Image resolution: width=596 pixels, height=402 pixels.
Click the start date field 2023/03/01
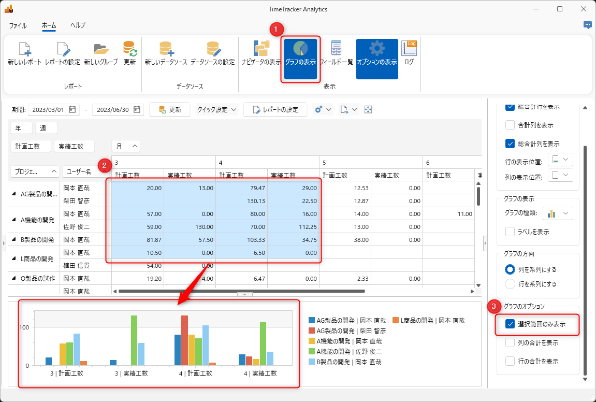click(x=47, y=110)
